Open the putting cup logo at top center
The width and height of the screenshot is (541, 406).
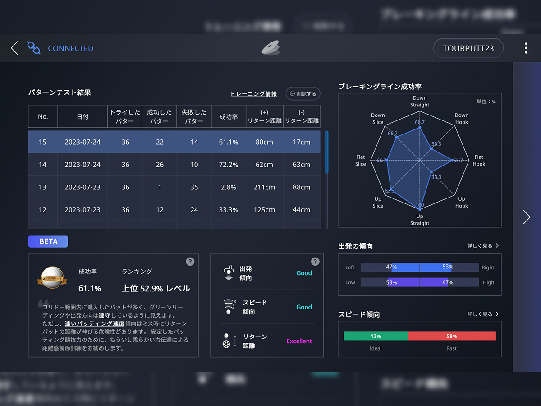(270, 48)
